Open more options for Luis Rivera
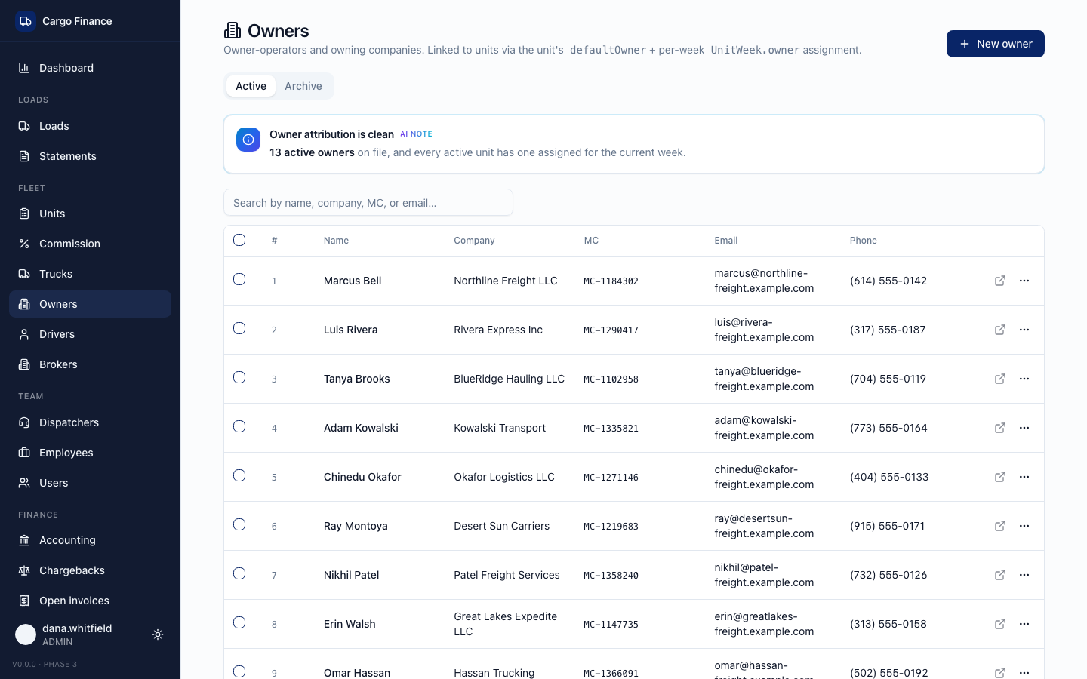The image size is (1087, 679). click(1024, 330)
